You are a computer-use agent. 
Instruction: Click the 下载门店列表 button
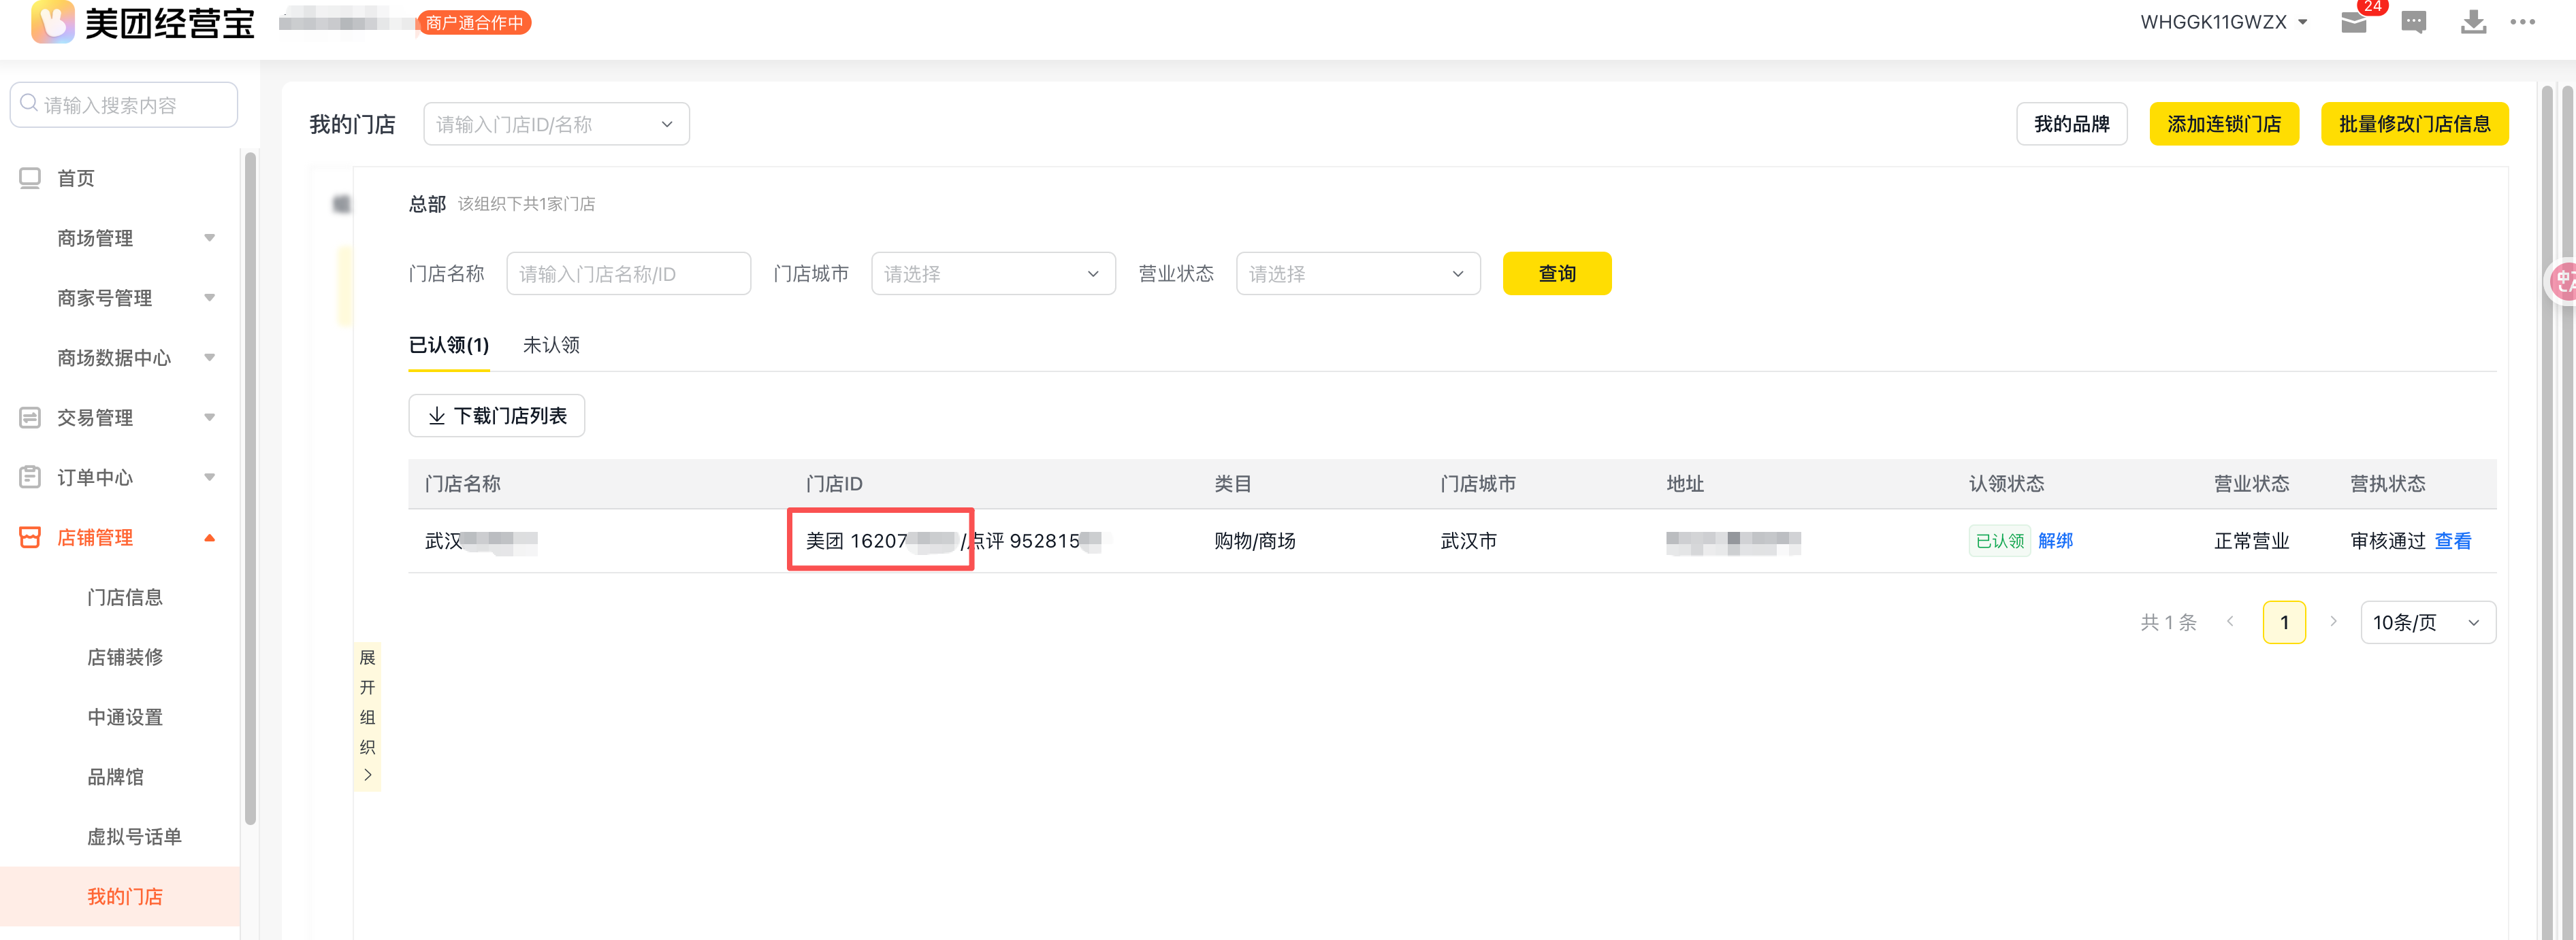[x=496, y=416]
